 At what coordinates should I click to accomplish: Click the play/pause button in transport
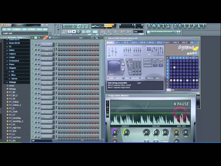point(69,31)
